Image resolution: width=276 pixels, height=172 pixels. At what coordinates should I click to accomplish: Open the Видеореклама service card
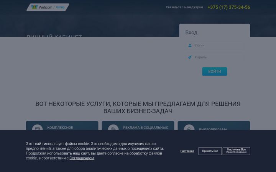214,125
